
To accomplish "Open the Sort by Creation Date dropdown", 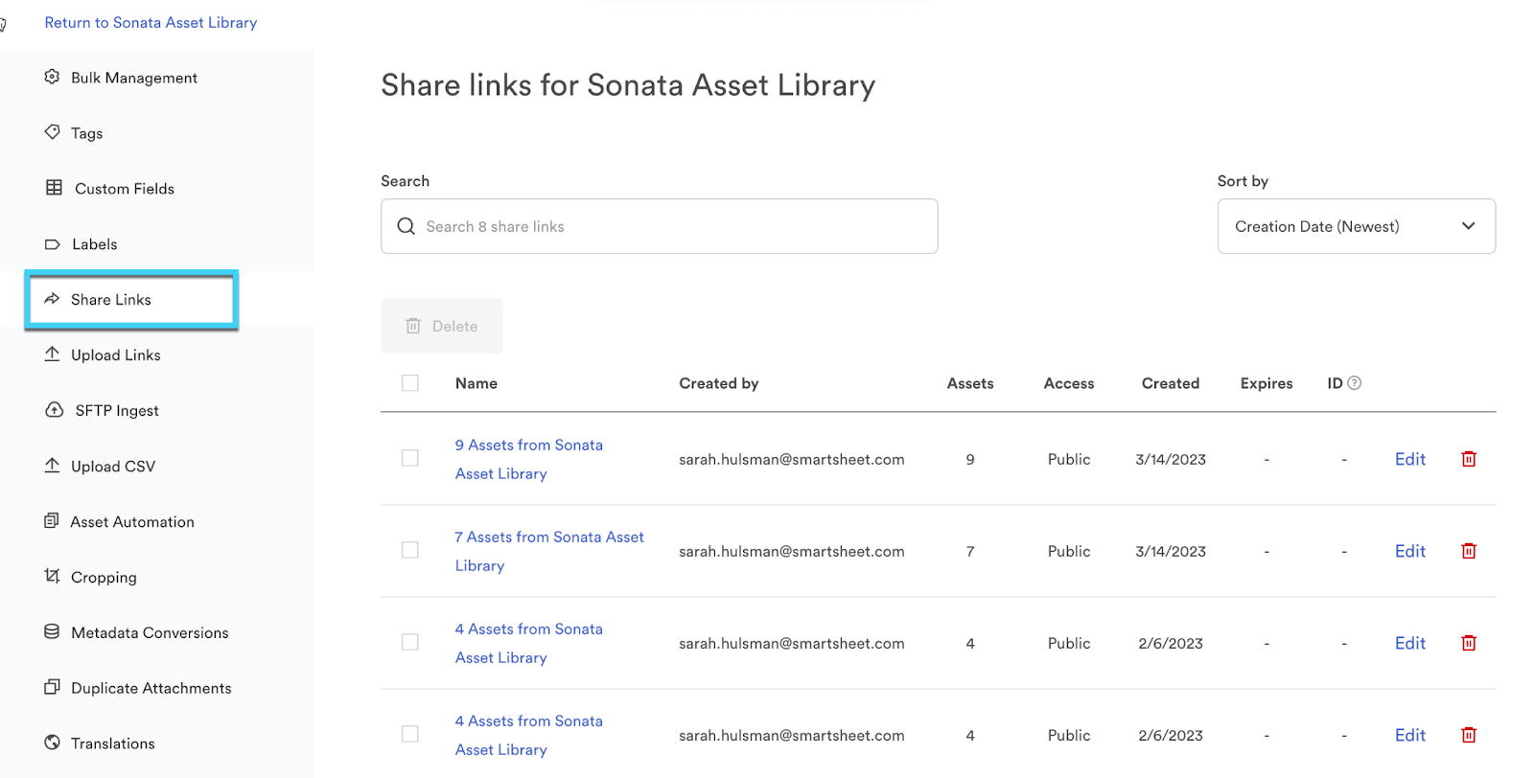I will (x=1356, y=226).
